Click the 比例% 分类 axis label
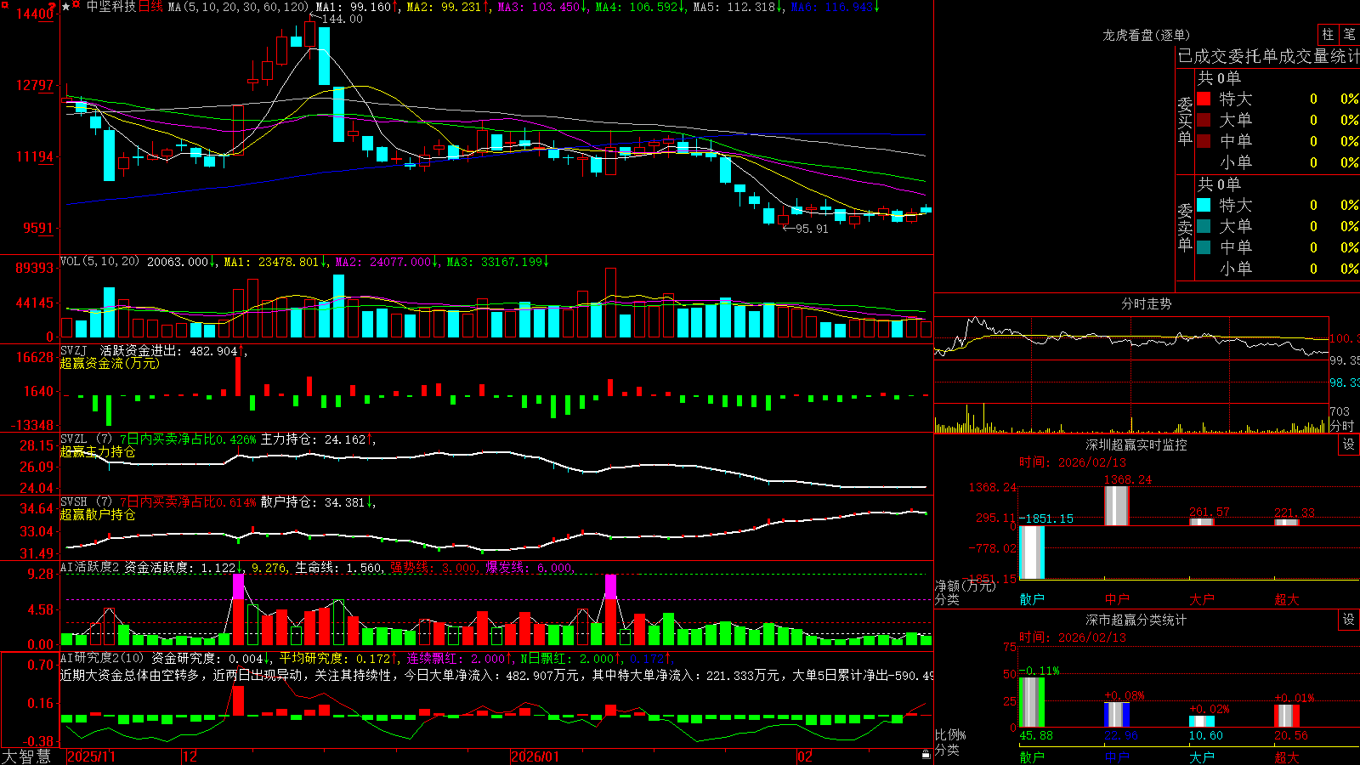The image size is (1360, 765). (x=951, y=742)
